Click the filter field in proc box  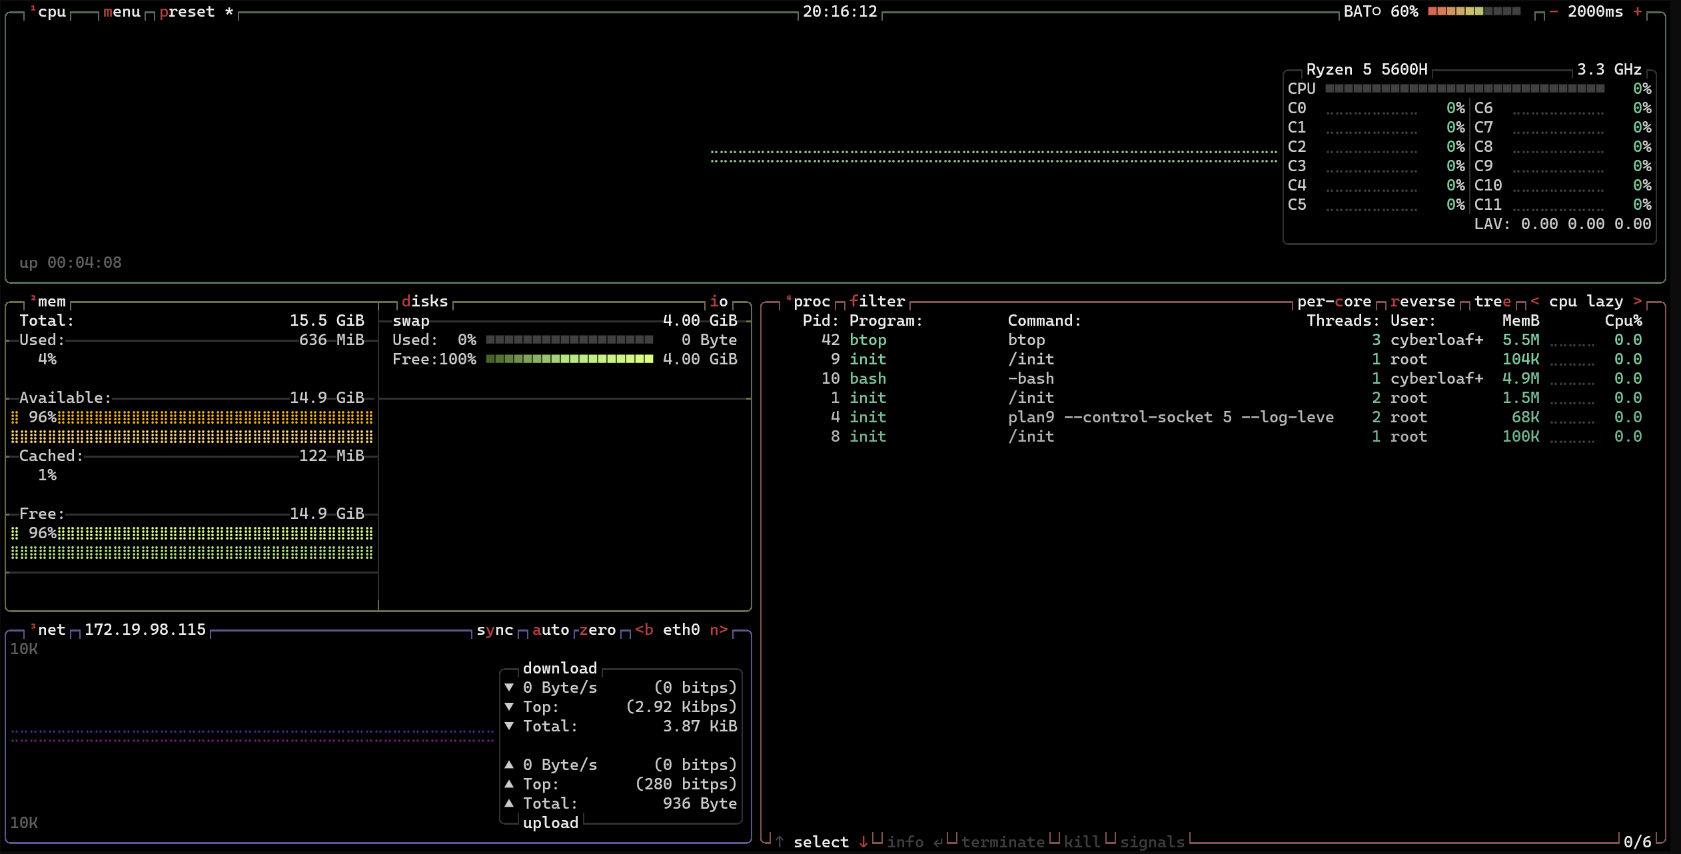point(877,302)
